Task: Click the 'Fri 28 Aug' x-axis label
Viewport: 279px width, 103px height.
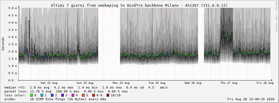Action: tap(265, 83)
